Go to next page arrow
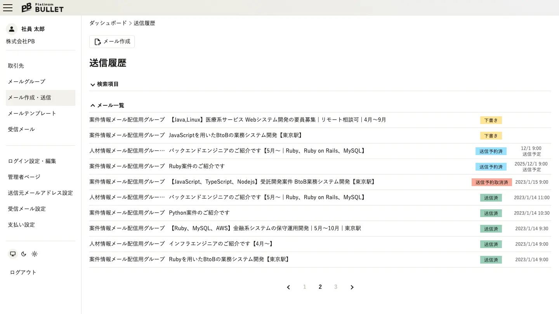559x314 pixels. pyautogui.click(x=352, y=287)
